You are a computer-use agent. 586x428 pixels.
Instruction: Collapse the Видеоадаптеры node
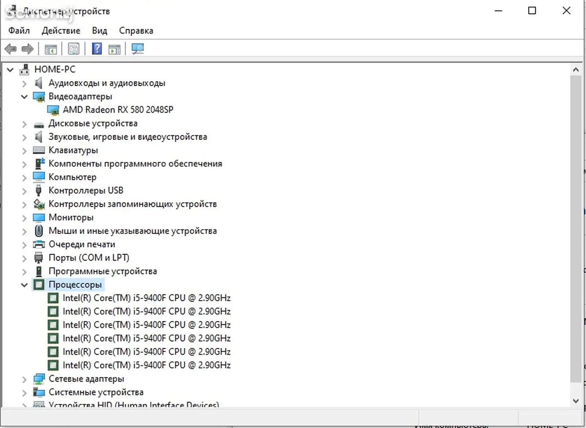[x=24, y=97]
